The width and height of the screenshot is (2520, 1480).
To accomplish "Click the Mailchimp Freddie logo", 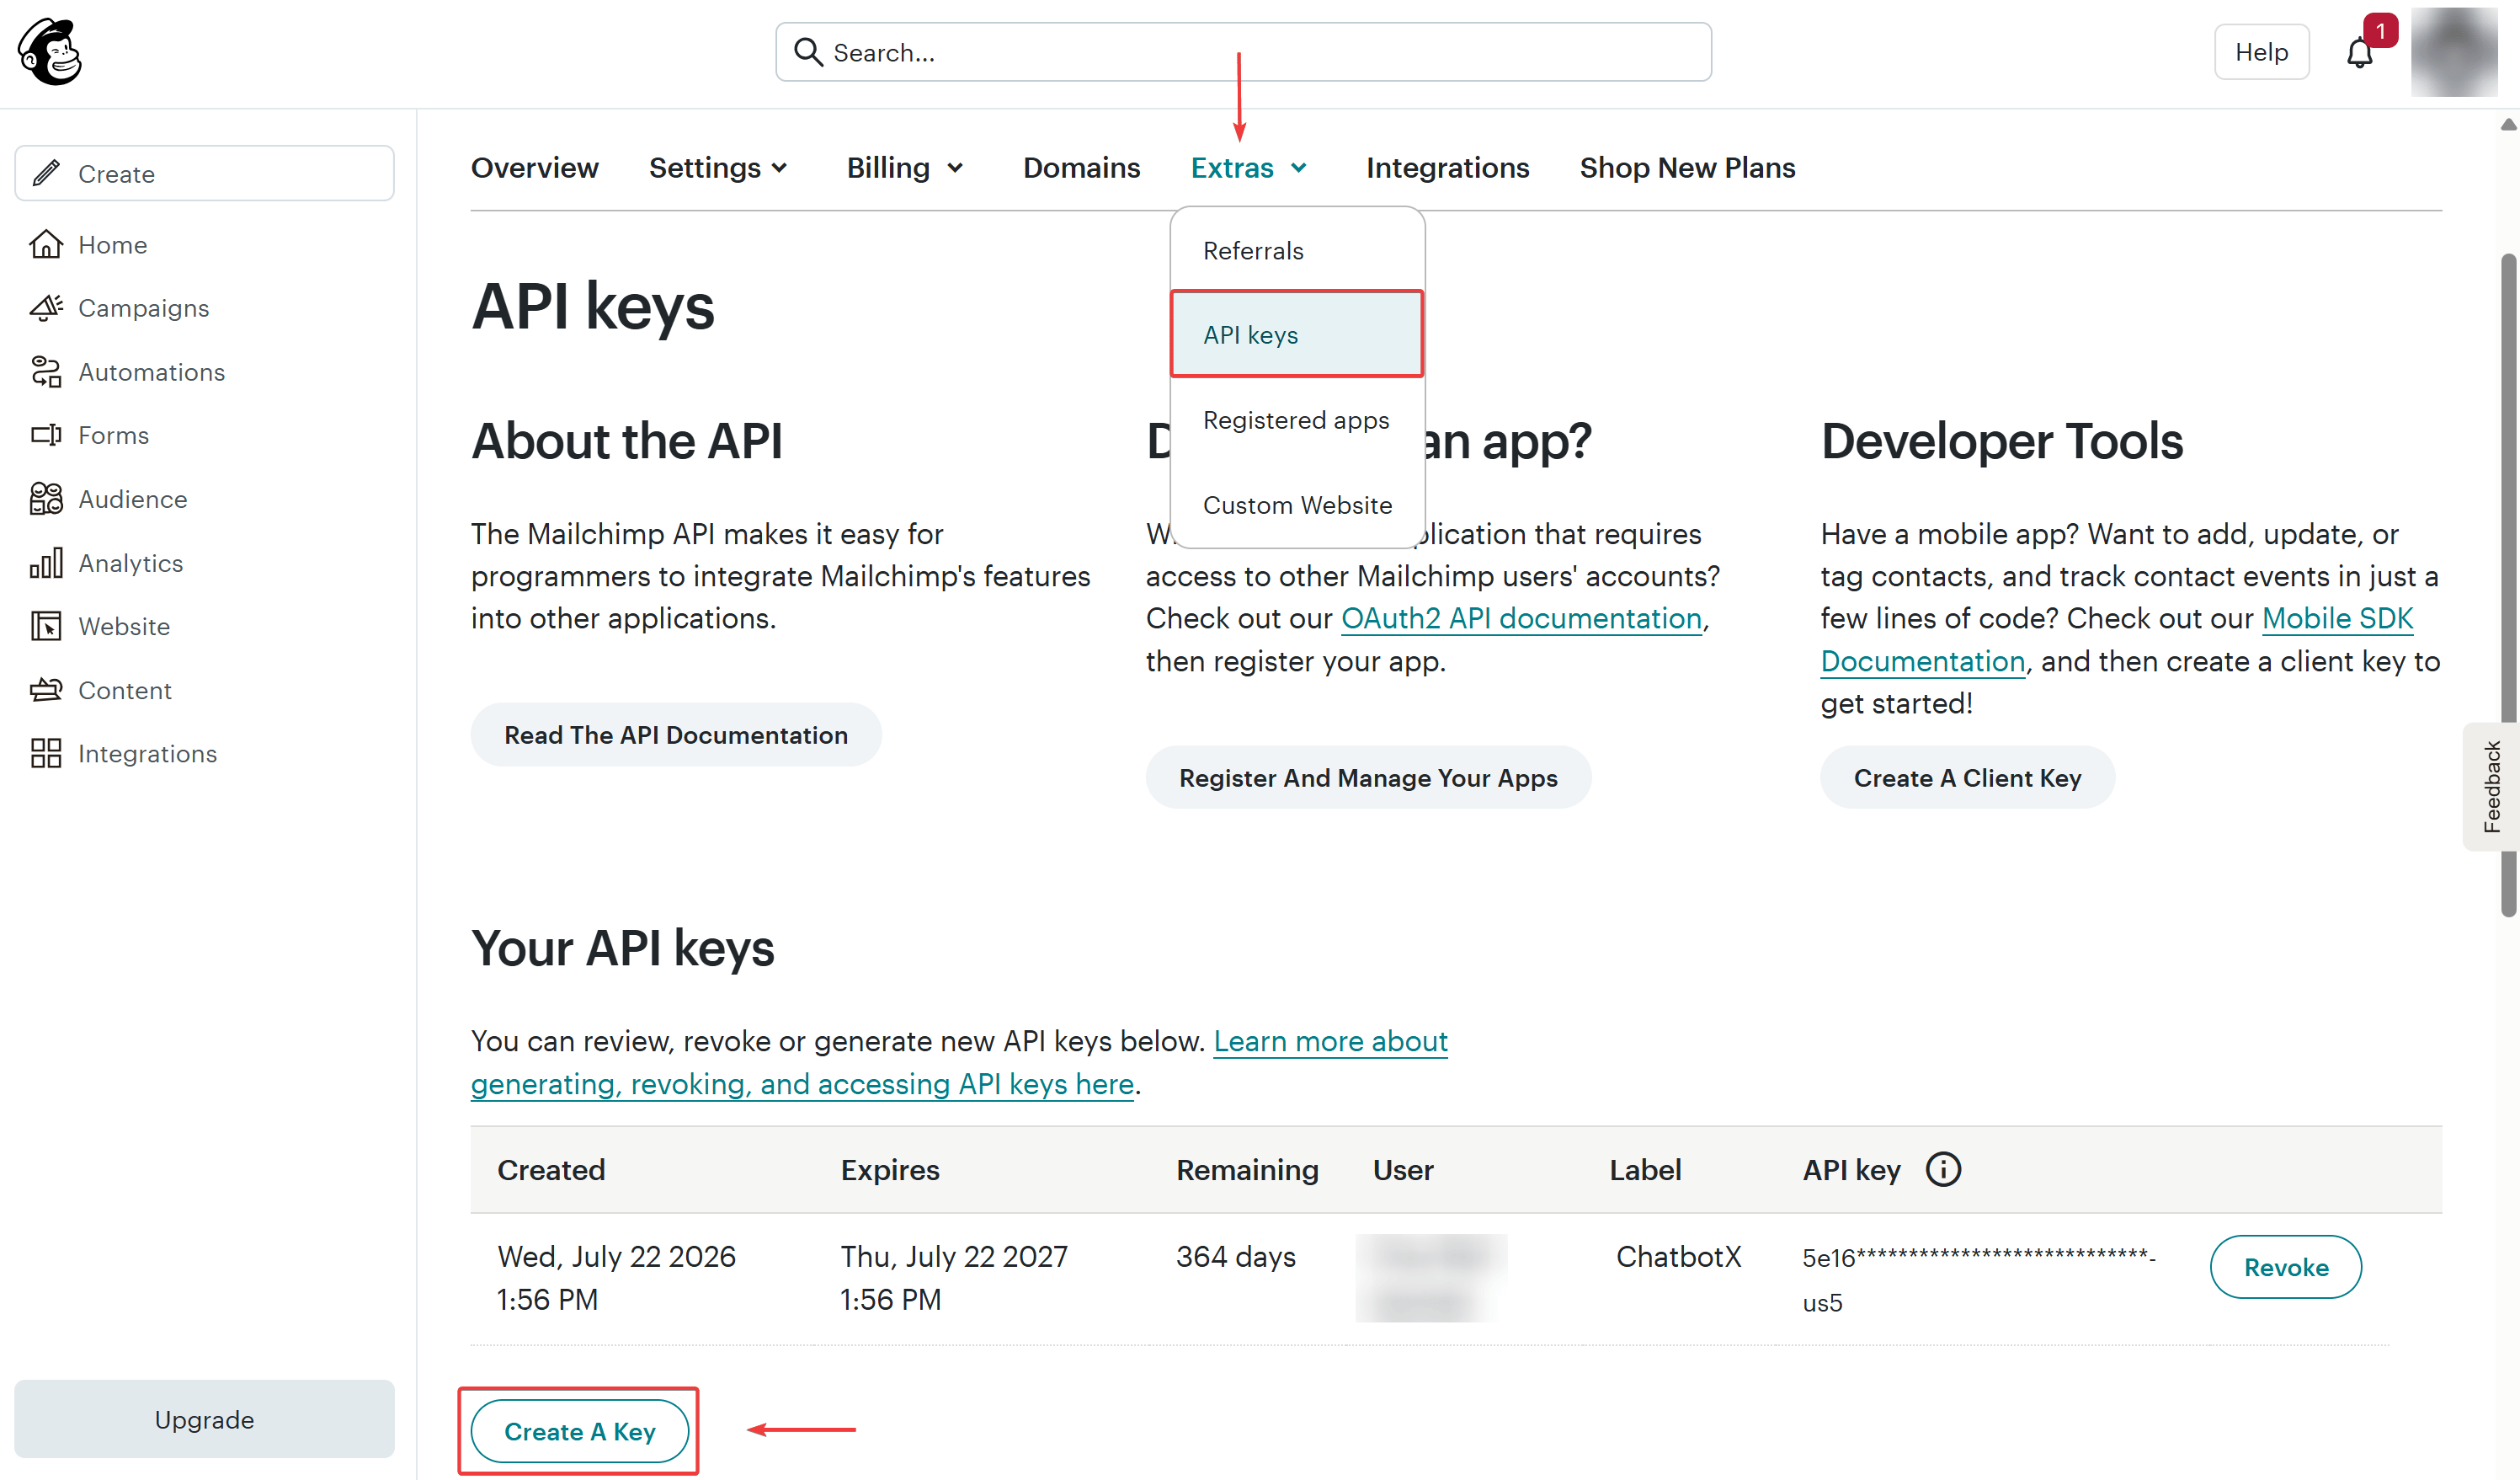I will point(50,52).
